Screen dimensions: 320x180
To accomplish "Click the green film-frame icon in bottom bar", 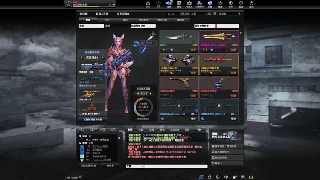I will tap(251, 177).
